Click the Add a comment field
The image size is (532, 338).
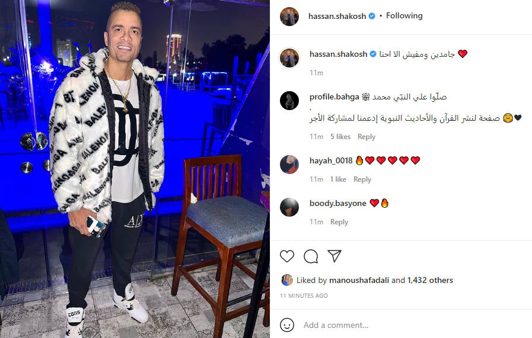point(414,325)
